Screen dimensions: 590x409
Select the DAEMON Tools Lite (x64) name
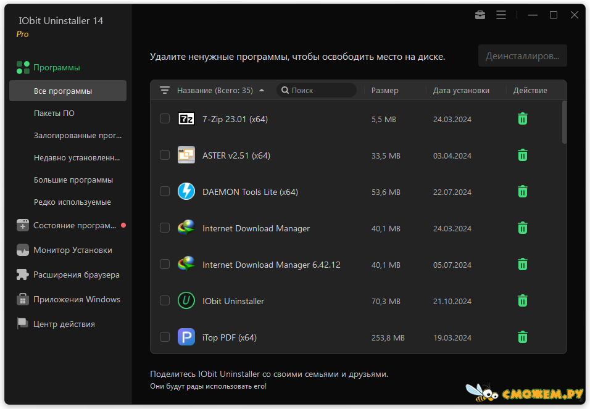point(250,192)
